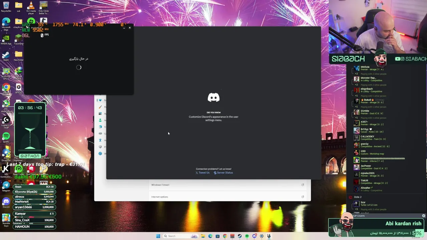Switch to Steam in taskbar
The image size is (427, 240).
pyautogui.click(x=240, y=236)
